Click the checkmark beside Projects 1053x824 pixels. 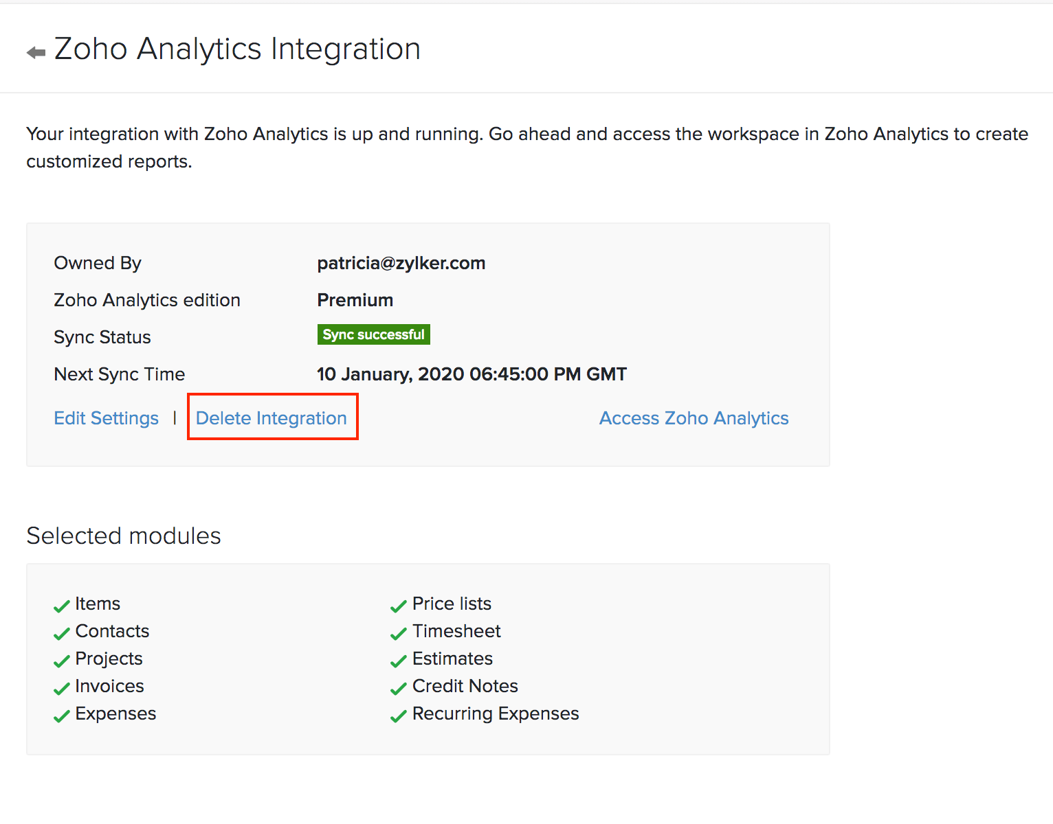[x=62, y=661]
